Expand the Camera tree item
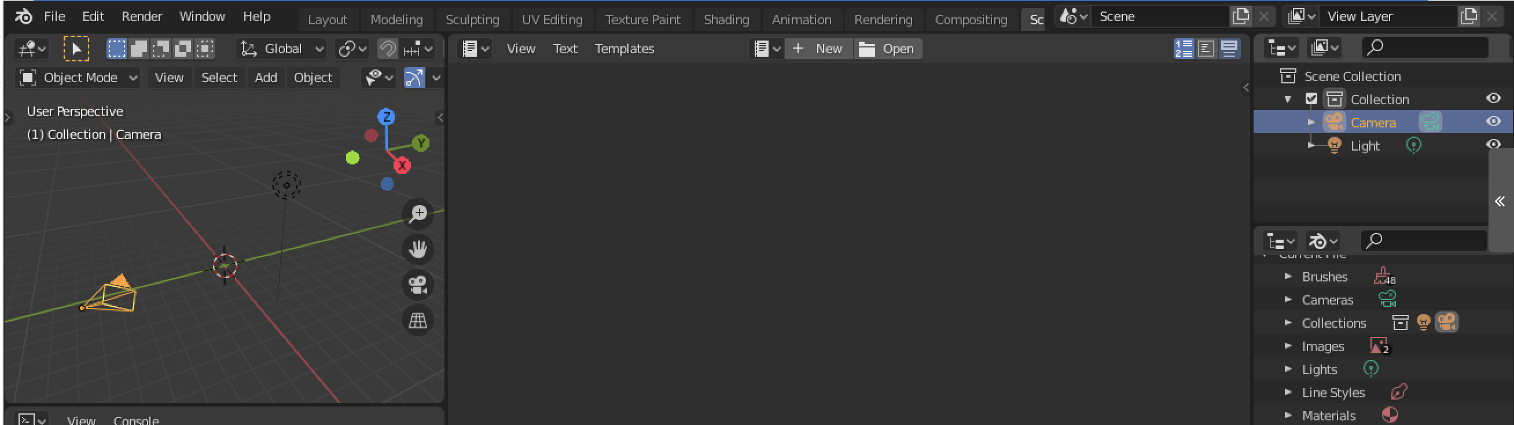This screenshot has height=425, width=1514. [1311, 122]
